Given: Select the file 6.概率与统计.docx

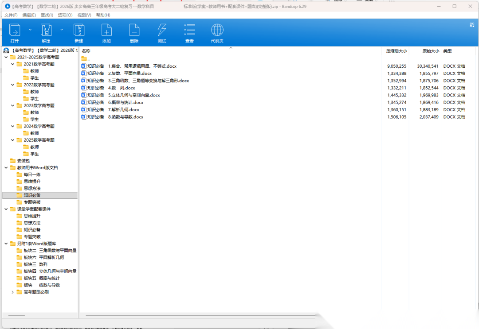Looking at the screenshot, I should tap(119, 102).
